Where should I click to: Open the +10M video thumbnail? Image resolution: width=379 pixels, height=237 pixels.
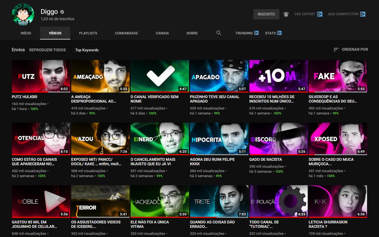[x=279, y=76]
